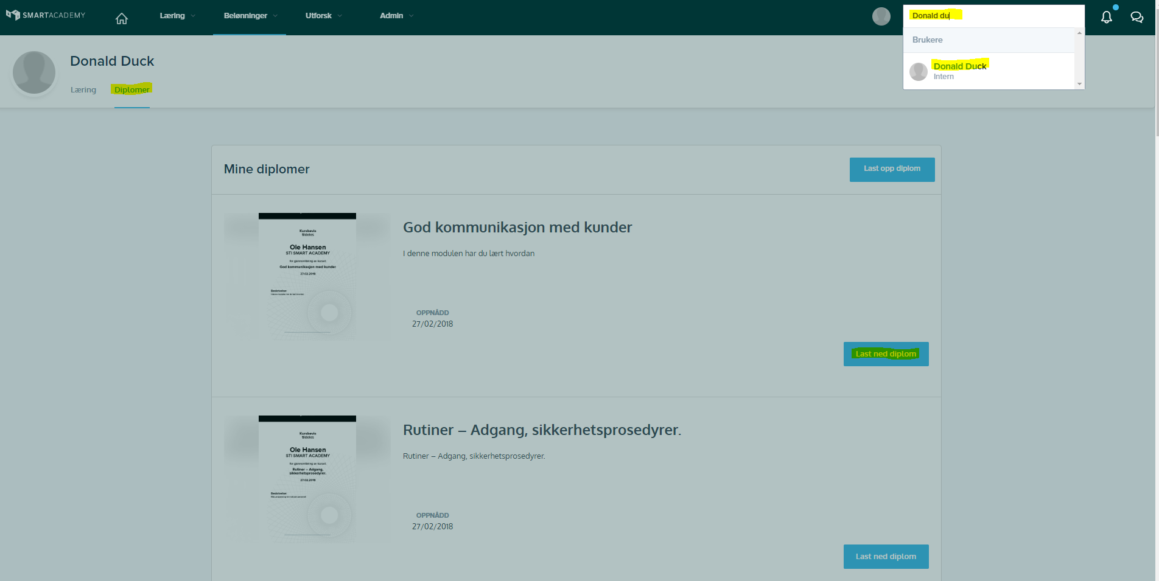Switch to the Diplomer tab
The width and height of the screenshot is (1159, 581).
coord(131,90)
